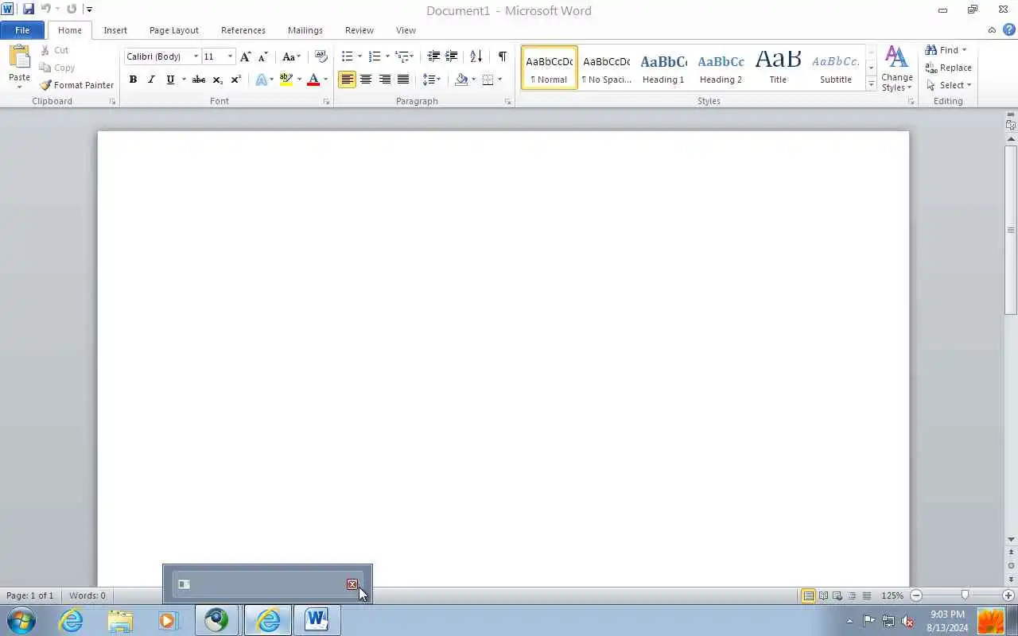Apply the red font color
The image size is (1018, 636).
pos(313,79)
